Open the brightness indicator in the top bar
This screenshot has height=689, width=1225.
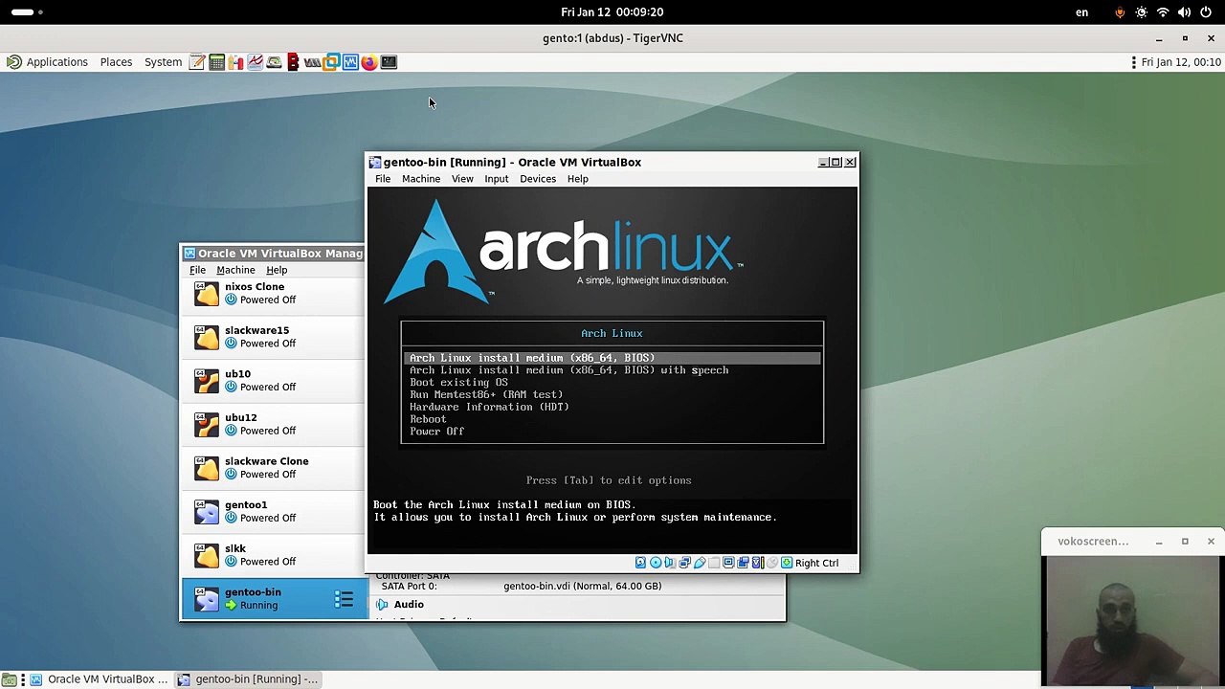[x=1141, y=12]
